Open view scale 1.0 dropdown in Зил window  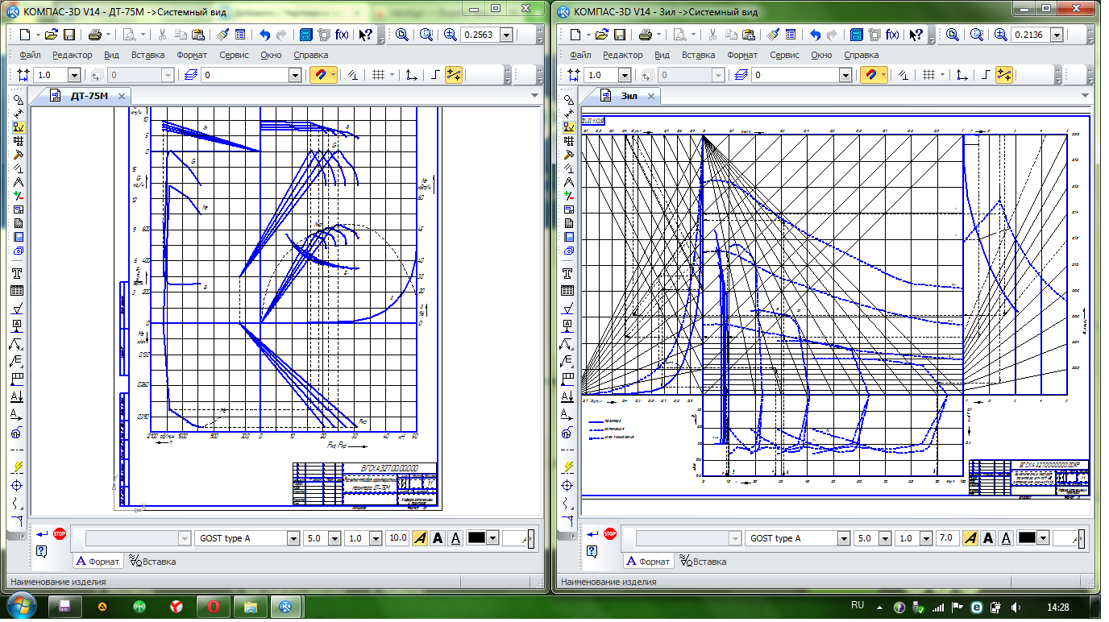point(625,75)
